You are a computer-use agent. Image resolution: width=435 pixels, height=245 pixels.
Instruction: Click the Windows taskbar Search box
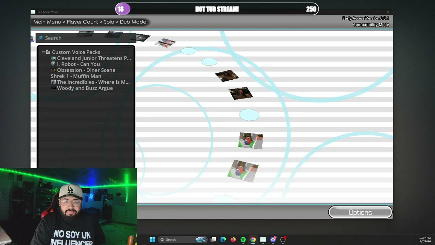pyautogui.click(x=183, y=240)
